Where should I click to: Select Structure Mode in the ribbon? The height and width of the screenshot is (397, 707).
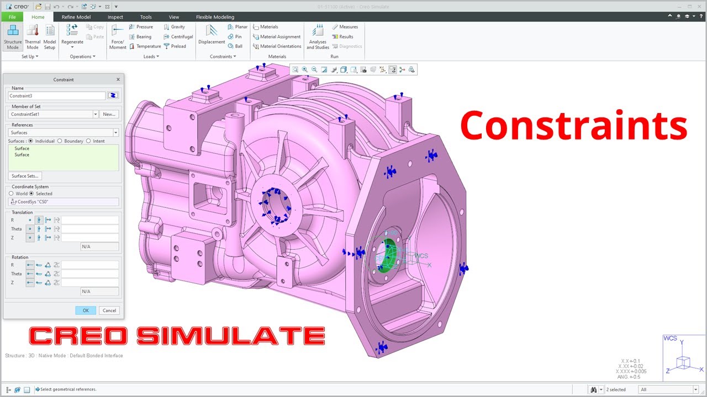pyautogui.click(x=13, y=37)
